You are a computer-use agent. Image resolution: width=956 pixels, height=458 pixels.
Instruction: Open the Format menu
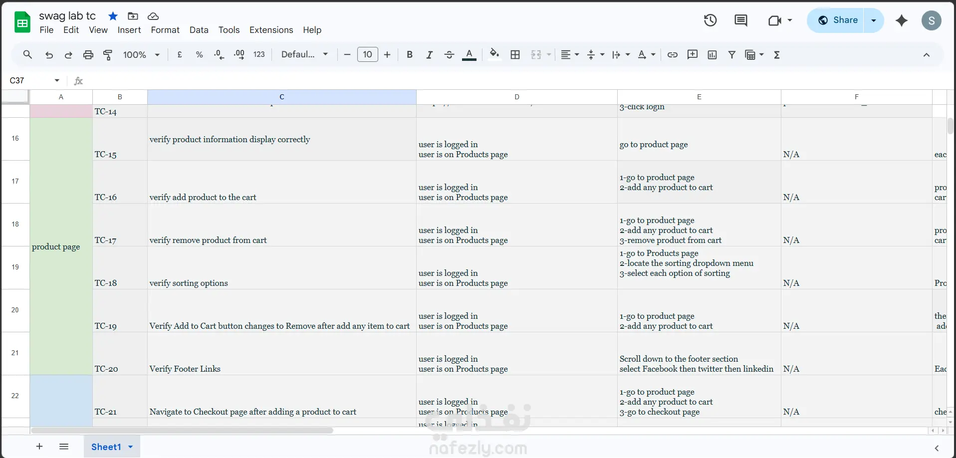pos(165,30)
